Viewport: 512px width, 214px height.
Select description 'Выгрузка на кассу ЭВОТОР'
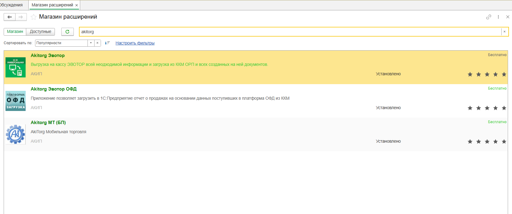coord(149,65)
